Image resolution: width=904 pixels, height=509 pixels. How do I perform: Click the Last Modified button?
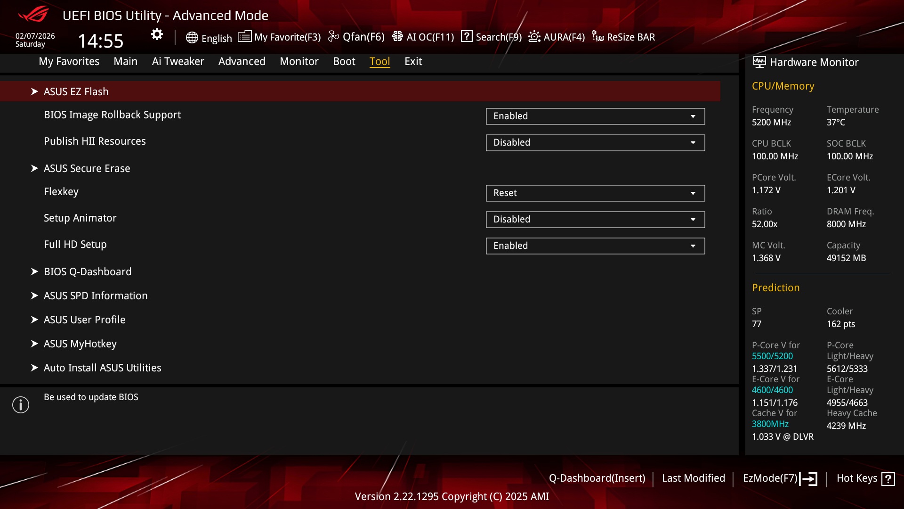tap(694, 478)
